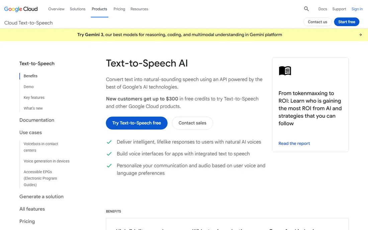368x230 pixels.
Task: Click Try Text-to-Speech free button
Action: click(136, 123)
